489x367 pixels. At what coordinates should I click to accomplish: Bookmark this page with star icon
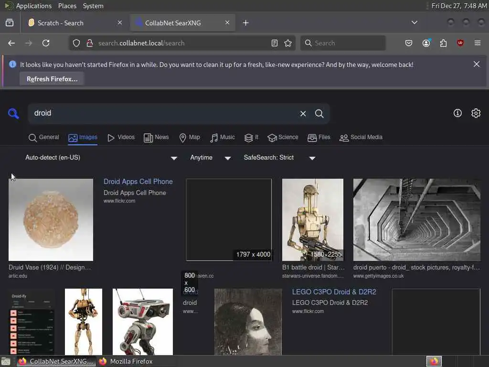tap(288, 43)
